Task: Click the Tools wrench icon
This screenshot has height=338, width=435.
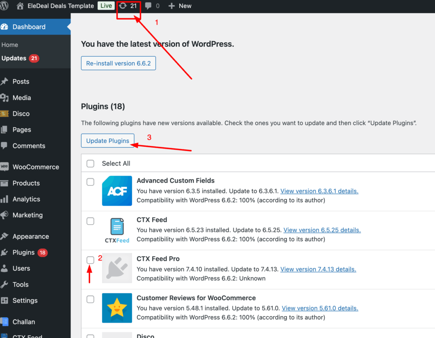Action: click(4, 284)
